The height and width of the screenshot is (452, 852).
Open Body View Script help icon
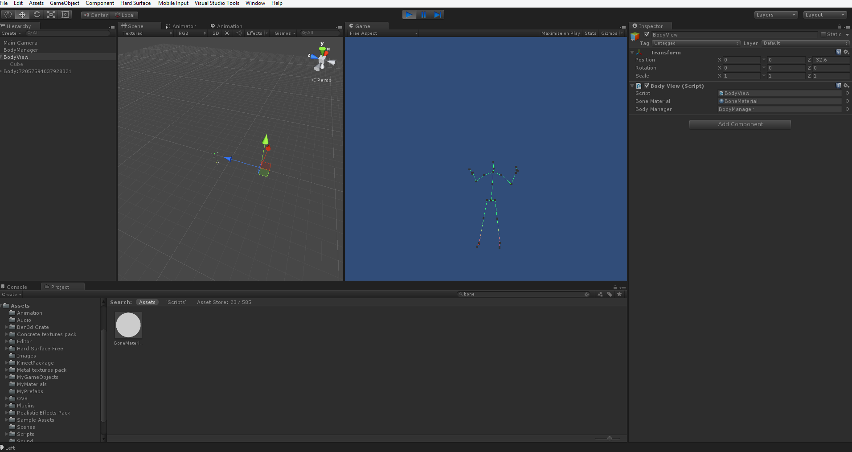(838, 86)
